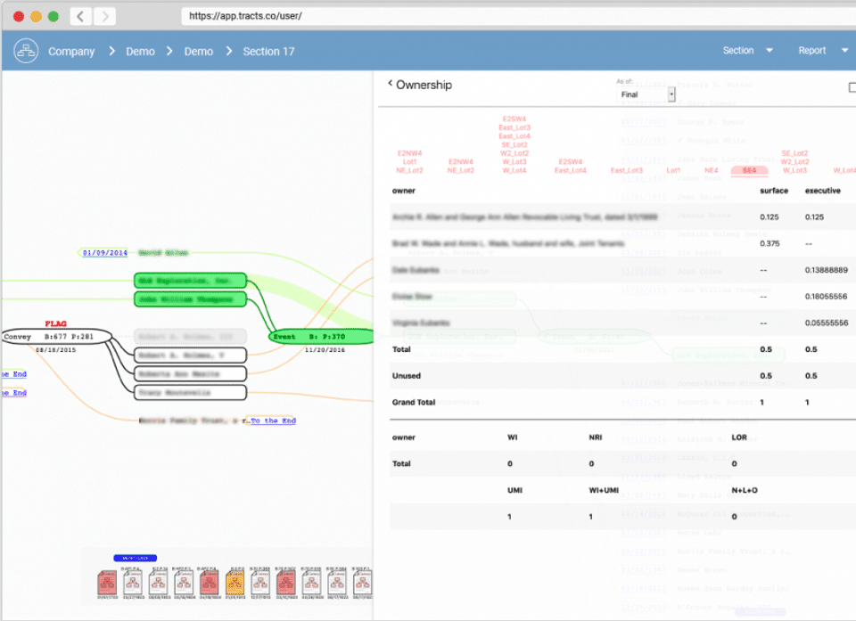This screenshot has width=856, height=621.
Task: Click the company org-chart logo icon
Action: point(26,52)
